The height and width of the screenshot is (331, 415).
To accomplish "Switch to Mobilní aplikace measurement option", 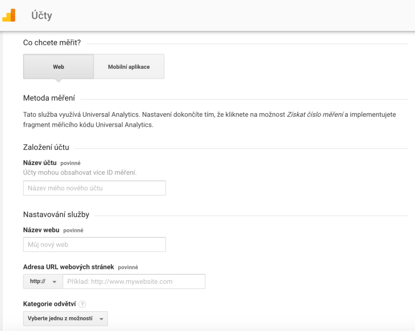I will click(129, 67).
